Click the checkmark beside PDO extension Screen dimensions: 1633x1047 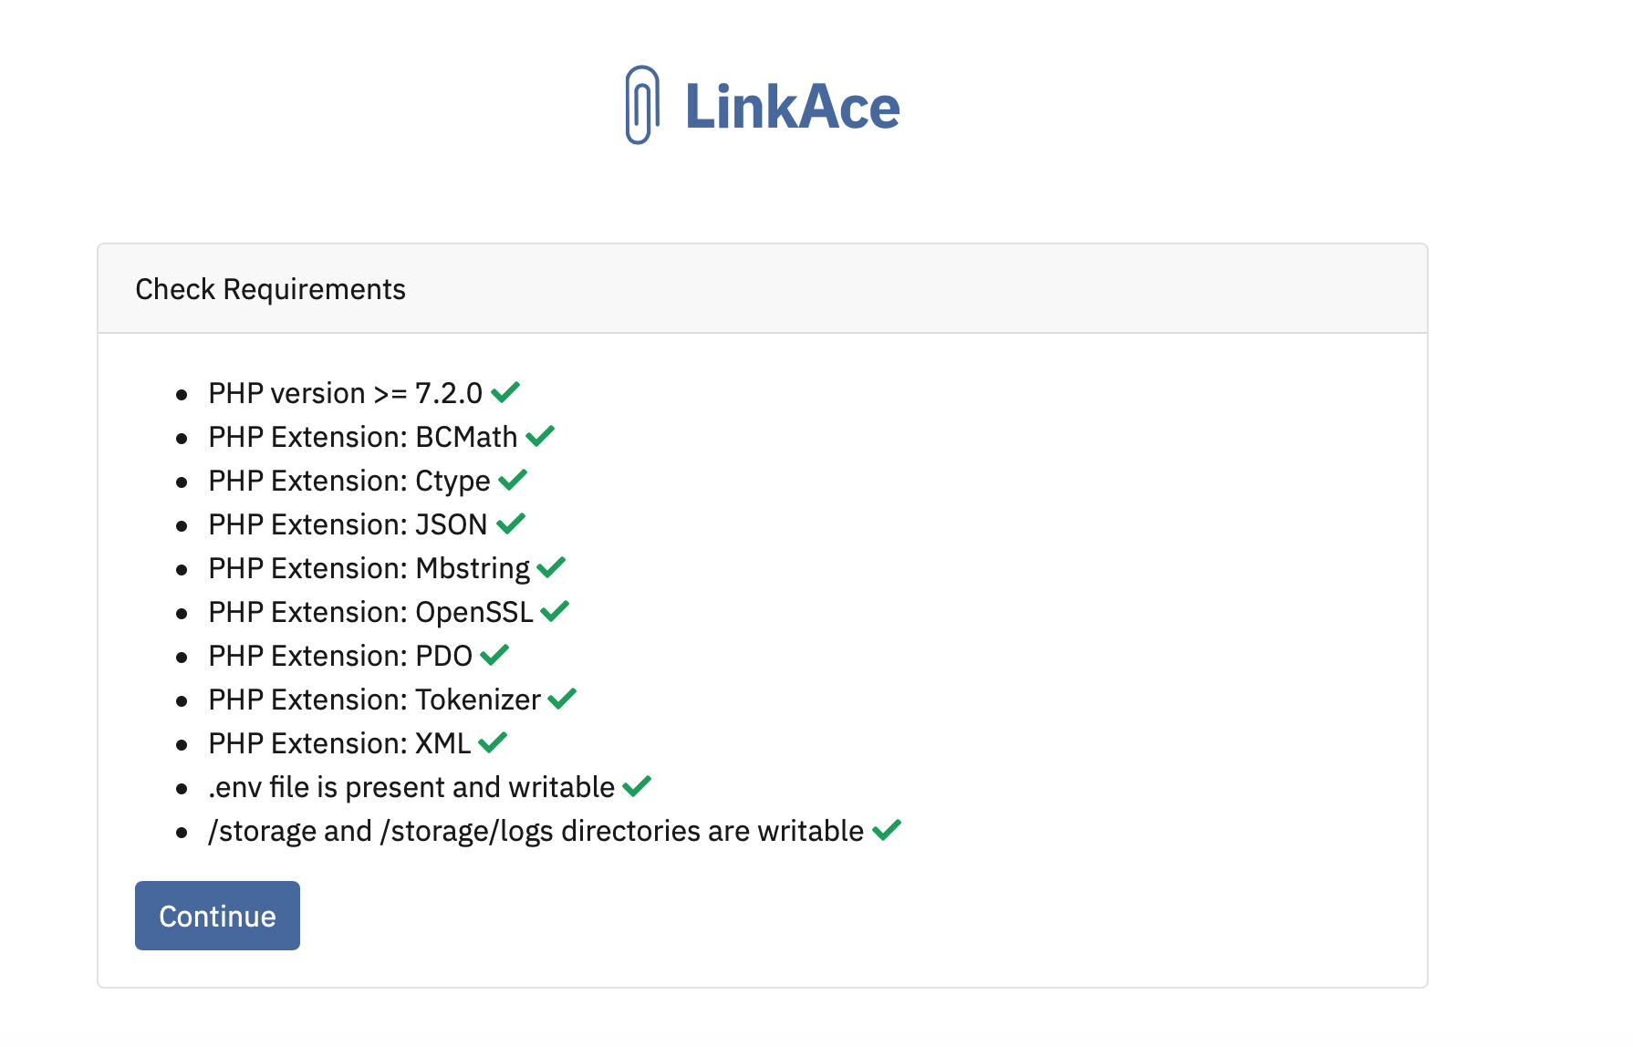pyautogui.click(x=494, y=654)
